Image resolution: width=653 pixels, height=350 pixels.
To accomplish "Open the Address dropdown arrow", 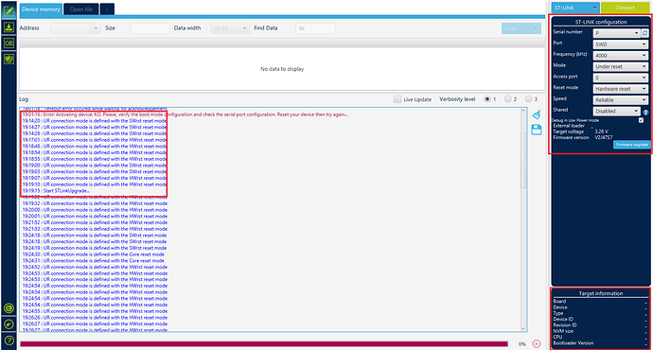I will click(96, 28).
